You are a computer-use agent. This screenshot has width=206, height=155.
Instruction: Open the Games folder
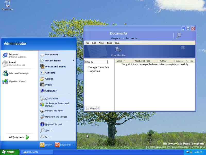tap(49, 79)
